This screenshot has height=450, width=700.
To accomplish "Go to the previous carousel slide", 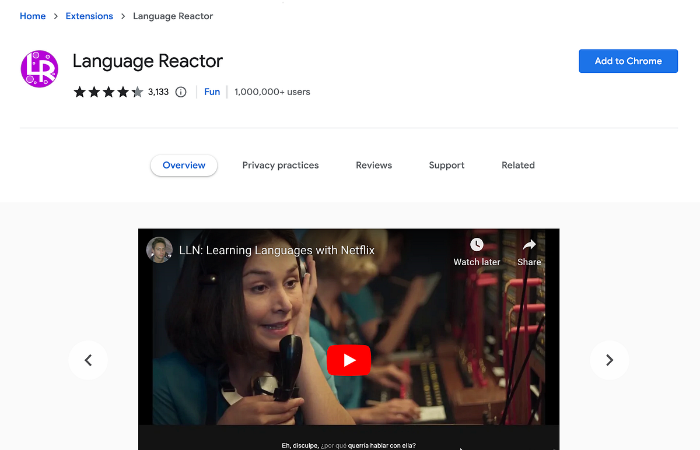I will click(87, 360).
